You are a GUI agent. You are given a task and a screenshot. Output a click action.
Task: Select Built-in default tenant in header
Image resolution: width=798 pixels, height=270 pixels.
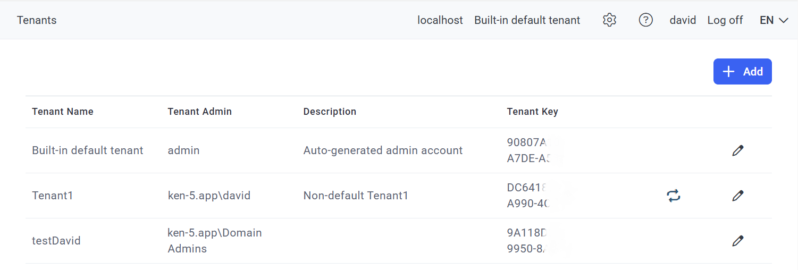point(527,20)
